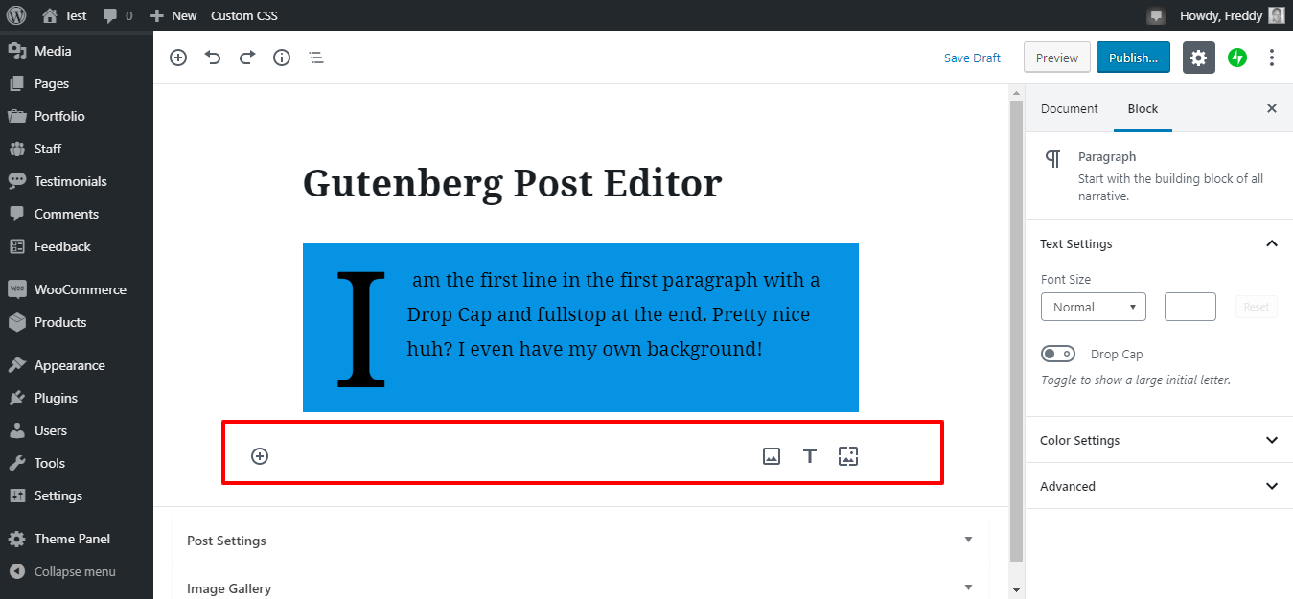Expand the Advanced panel
The image size is (1293, 599).
pos(1159,486)
